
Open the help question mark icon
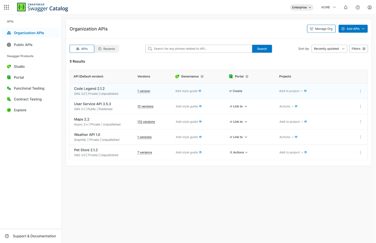(x=358, y=8)
